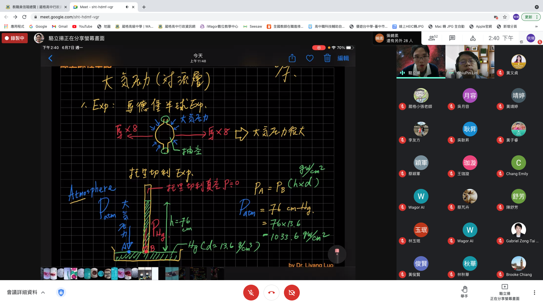
Task: Open 駱立揚 screen sharing presentation button
Action: 505,292
